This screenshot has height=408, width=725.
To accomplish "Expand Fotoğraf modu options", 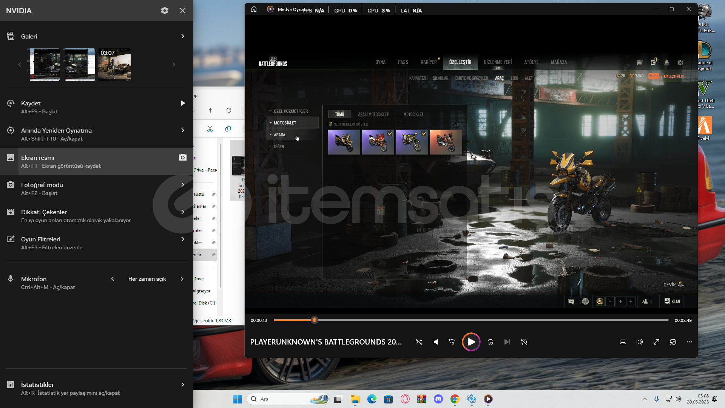I will coord(183,185).
